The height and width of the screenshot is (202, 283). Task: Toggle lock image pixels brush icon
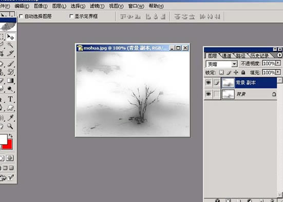pyautogui.click(x=229, y=73)
